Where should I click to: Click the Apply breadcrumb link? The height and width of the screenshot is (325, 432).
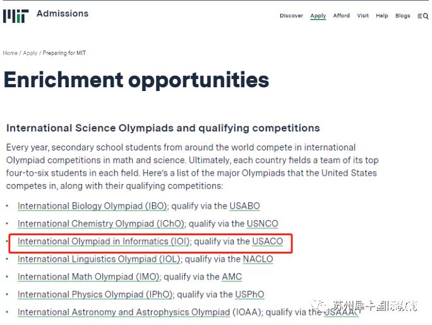[x=30, y=52]
